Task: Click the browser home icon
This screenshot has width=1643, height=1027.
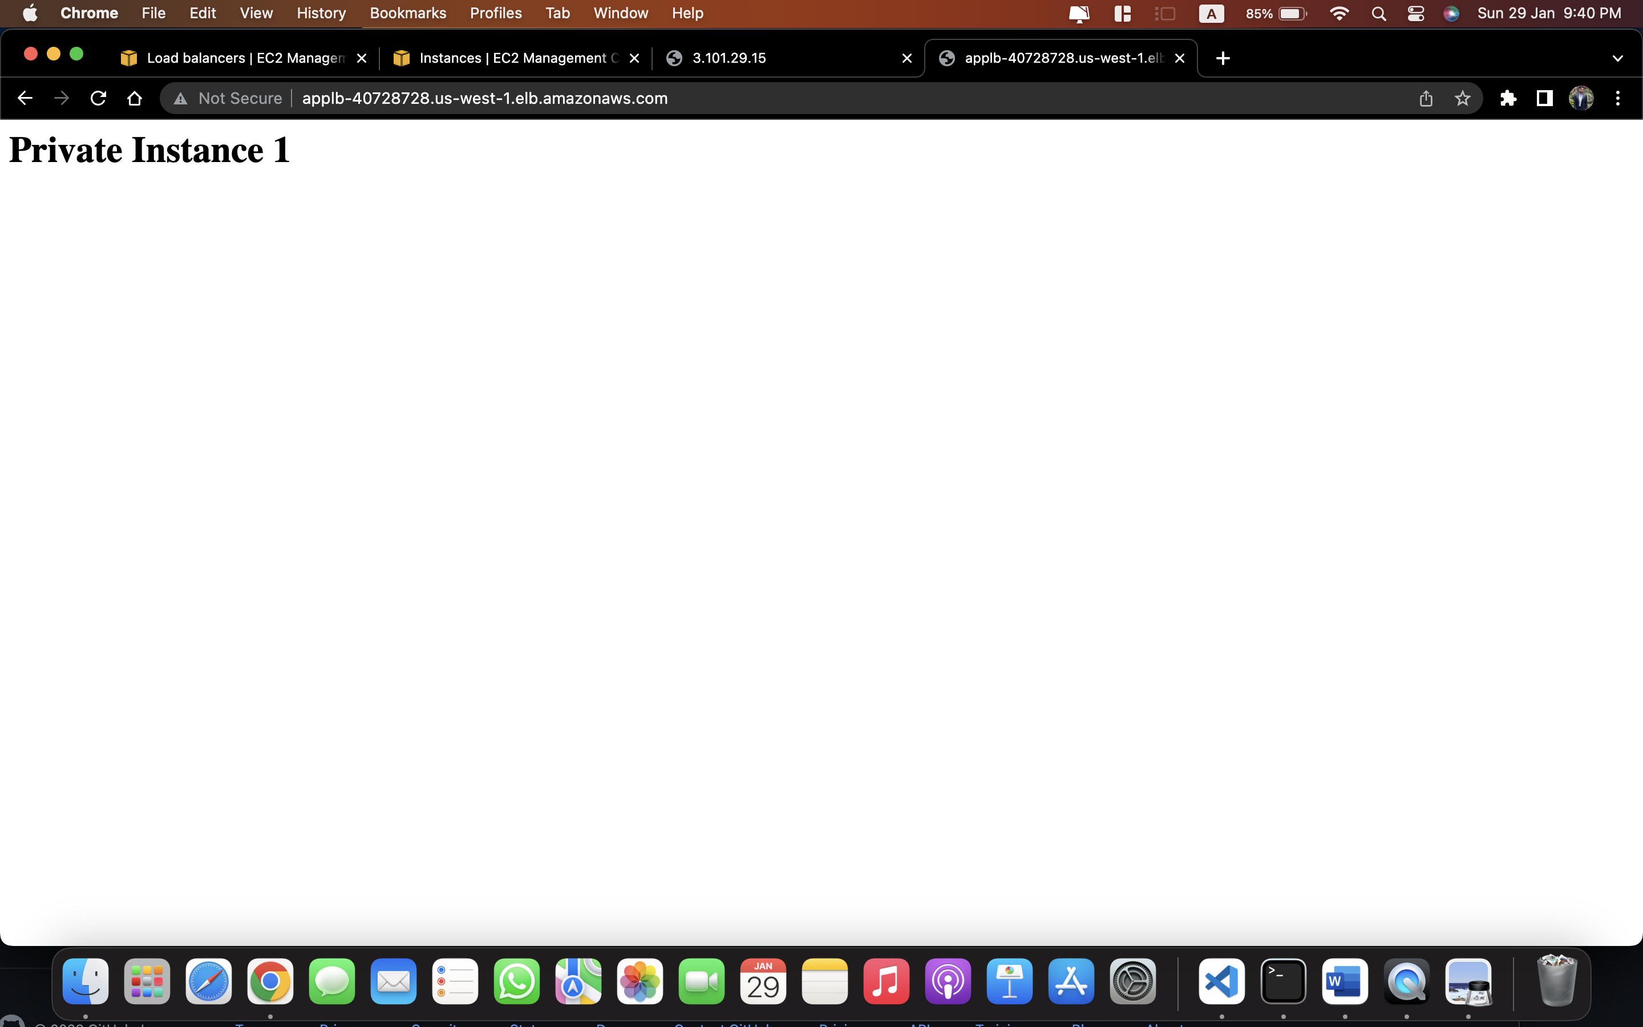Action: pos(135,99)
